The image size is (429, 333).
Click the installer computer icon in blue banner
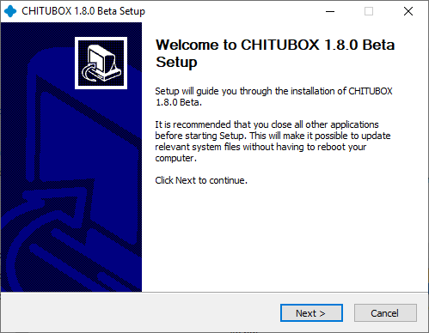[x=101, y=63]
